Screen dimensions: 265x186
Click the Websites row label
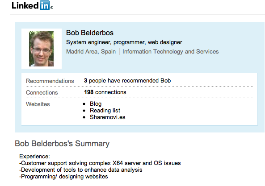coord(38,104)
